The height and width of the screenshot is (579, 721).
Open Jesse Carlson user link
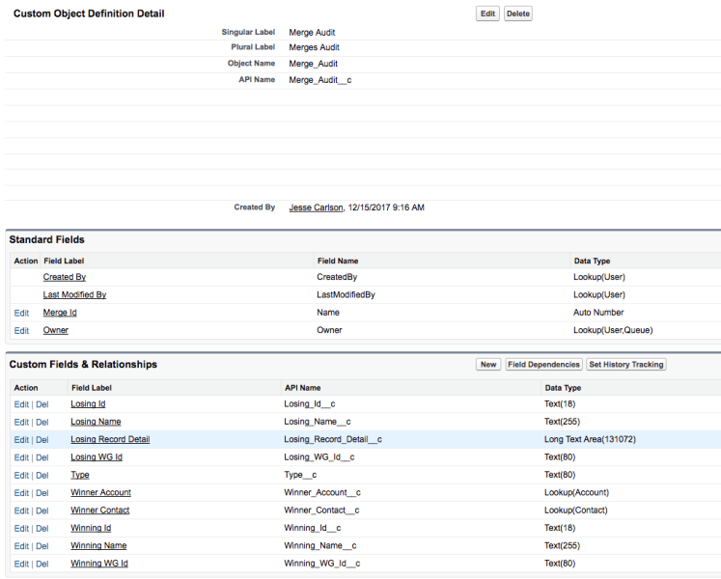[316, 207]
